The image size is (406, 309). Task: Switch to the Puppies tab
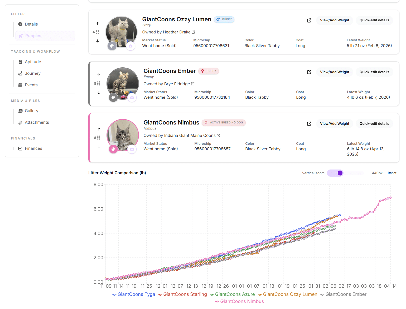pyautogui.click(x=33, y=36)
